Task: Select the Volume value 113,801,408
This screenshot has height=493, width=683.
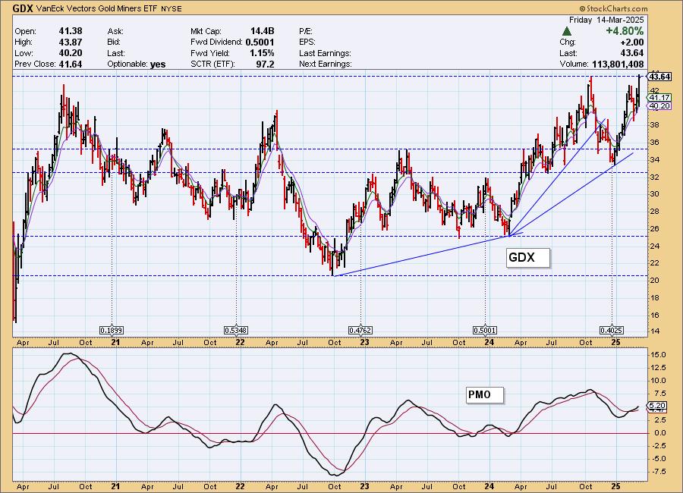Action: [618, 64]
